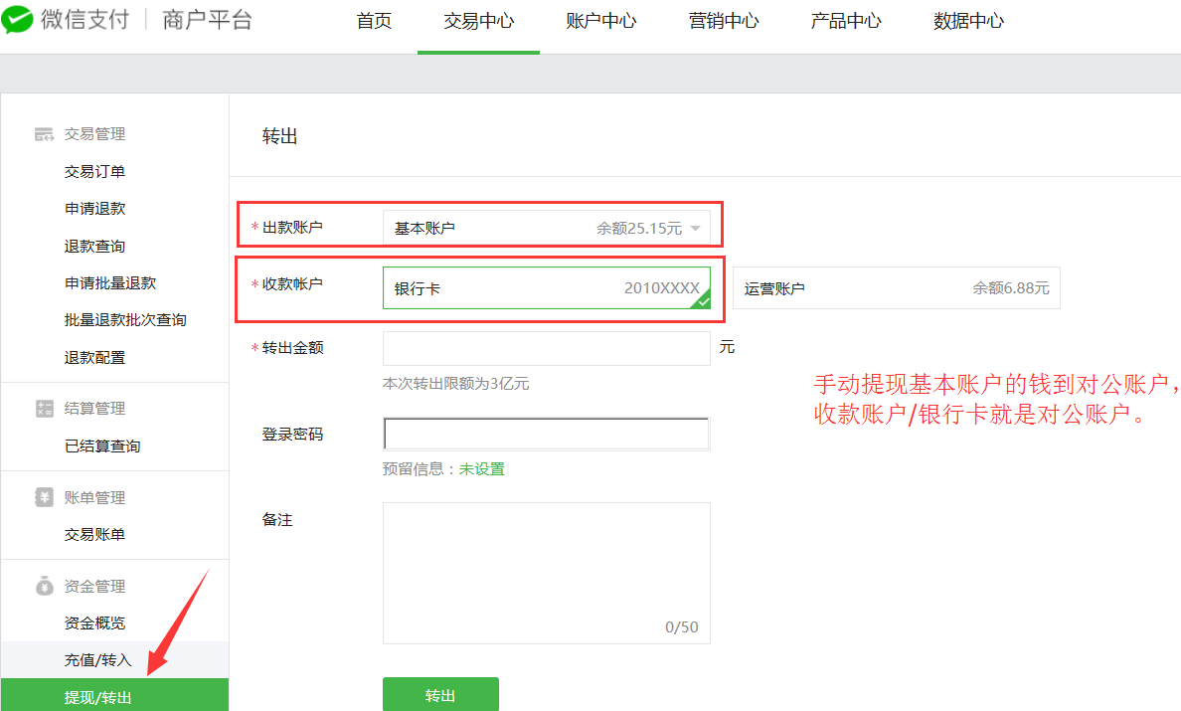Switch to 数据中心 tab
The width and height of the screenshot is (1181, 711).
coord(968,21)
